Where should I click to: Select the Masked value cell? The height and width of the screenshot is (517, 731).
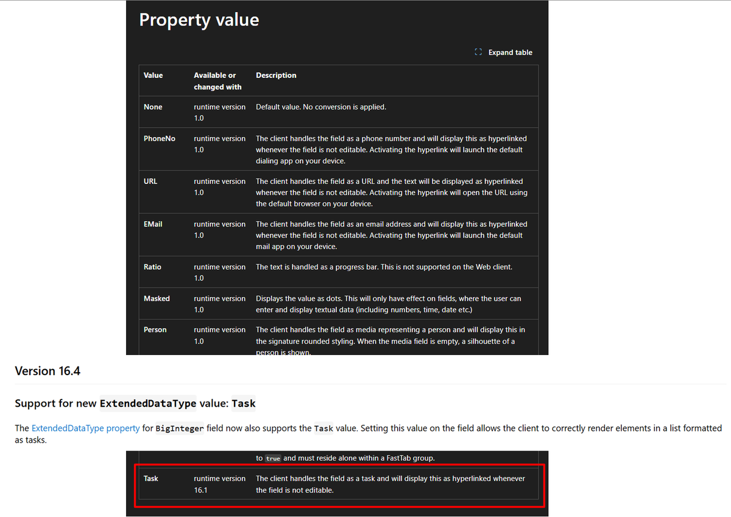157,298
